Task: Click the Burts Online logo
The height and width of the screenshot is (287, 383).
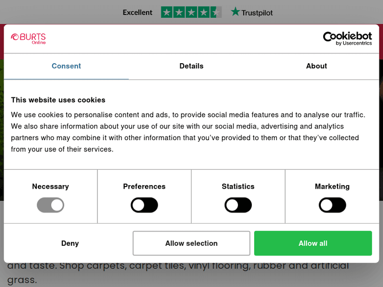Action: [x=29, y=38]
